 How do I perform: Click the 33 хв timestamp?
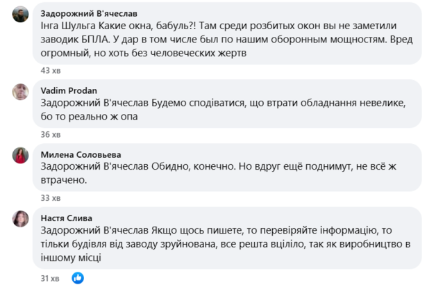pos(51,197)
